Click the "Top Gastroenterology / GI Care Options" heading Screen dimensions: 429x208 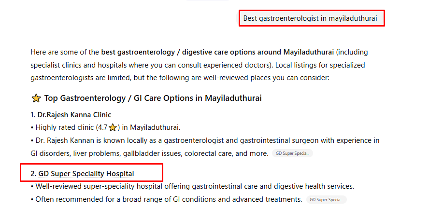click(x=153, y=98)
